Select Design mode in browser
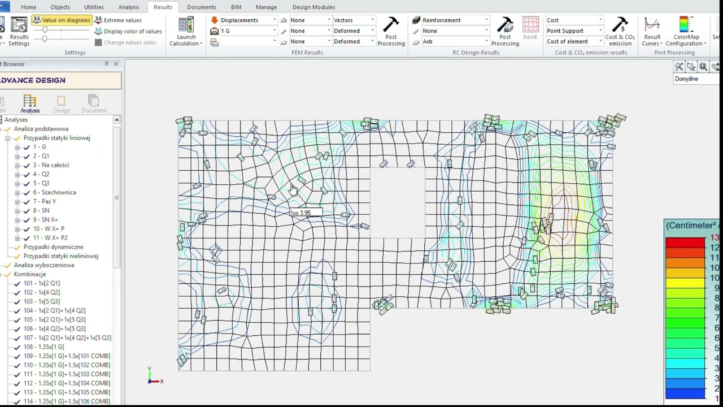This screenshot has width=723, height=407. [x=62, y=104]
